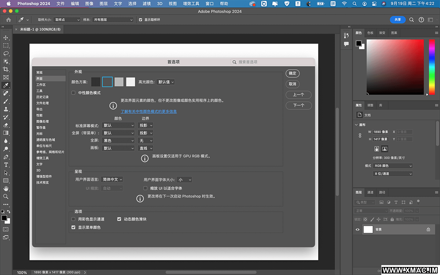
Task: Switch to the 通道 tab
Action: coord(370,192)
